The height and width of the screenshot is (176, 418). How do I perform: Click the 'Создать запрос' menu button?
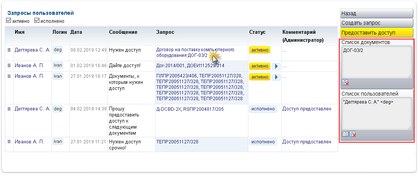[376, 23]
